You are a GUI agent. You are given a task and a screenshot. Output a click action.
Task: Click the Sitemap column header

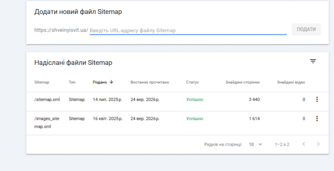(x=42, y=82)
